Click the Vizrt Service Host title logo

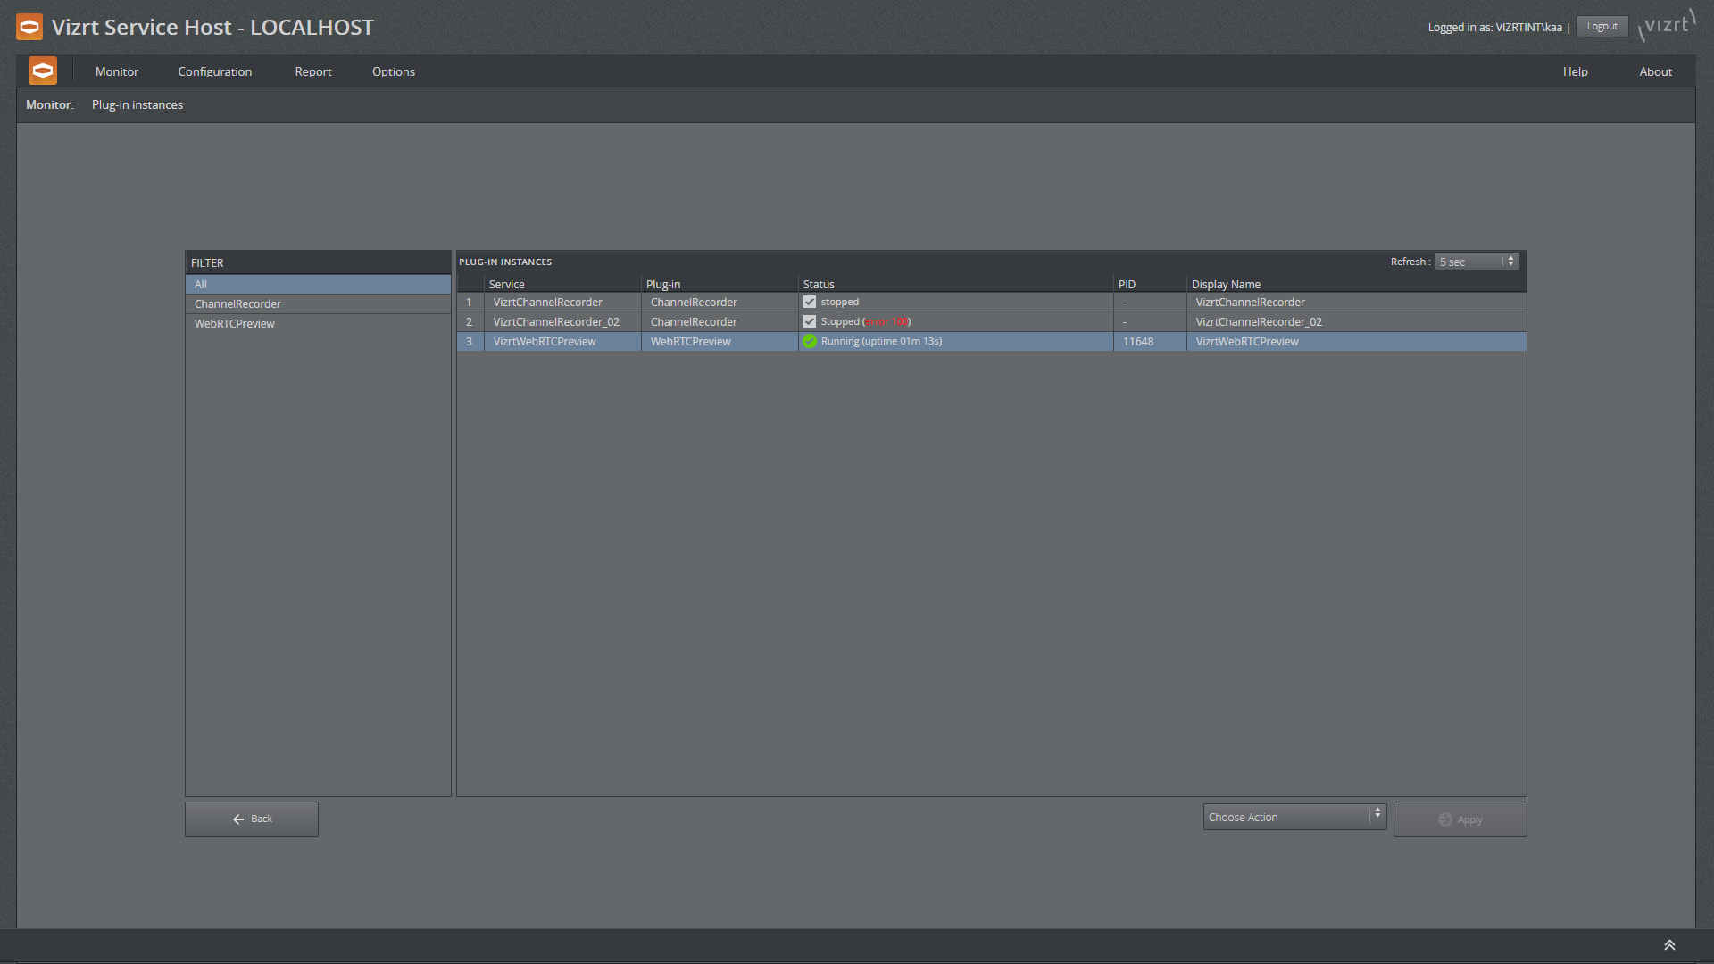(29, 27)
